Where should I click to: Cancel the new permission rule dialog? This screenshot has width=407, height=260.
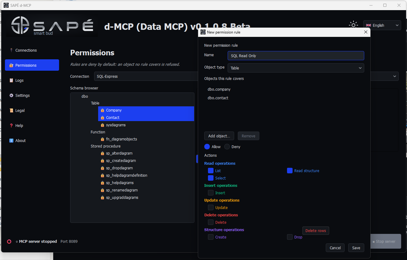point(335,248)
